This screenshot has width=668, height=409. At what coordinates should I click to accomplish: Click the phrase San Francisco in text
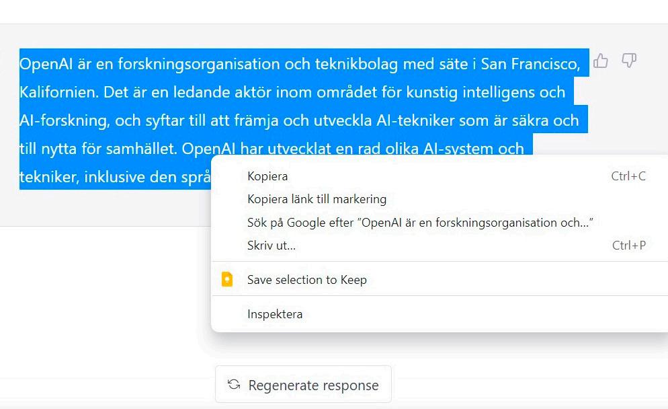[530, 64]
